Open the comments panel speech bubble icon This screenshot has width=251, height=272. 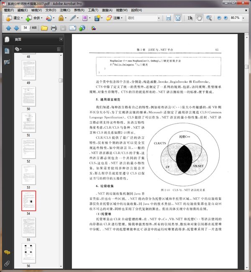coord(7,253)
